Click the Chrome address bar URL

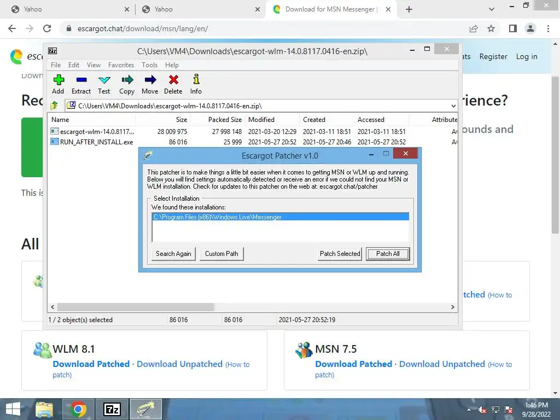coord(143,28)
